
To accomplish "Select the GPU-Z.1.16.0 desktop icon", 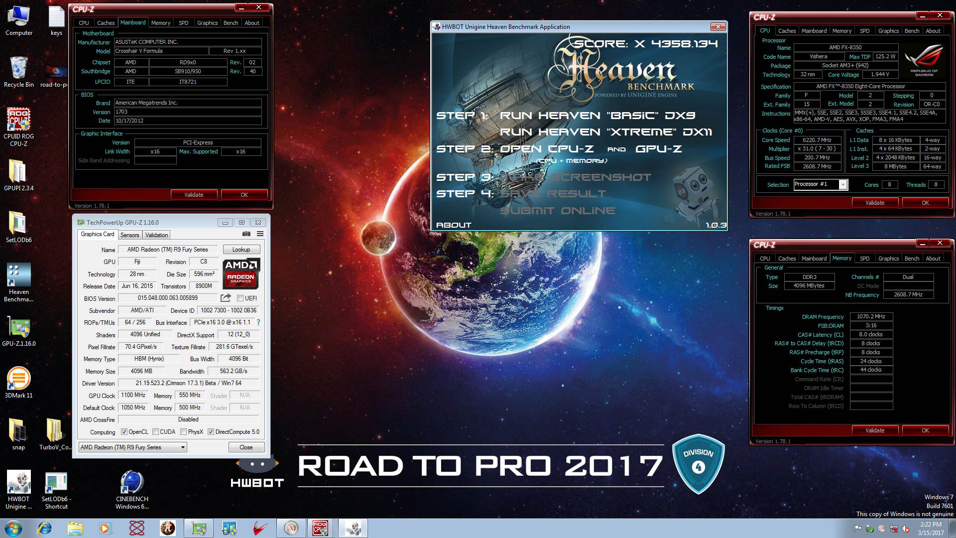I will [x=19, y=331].
